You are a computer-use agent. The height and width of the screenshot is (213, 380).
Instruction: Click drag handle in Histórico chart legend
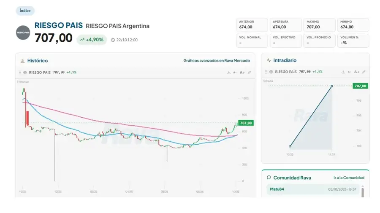coord(20,73)
